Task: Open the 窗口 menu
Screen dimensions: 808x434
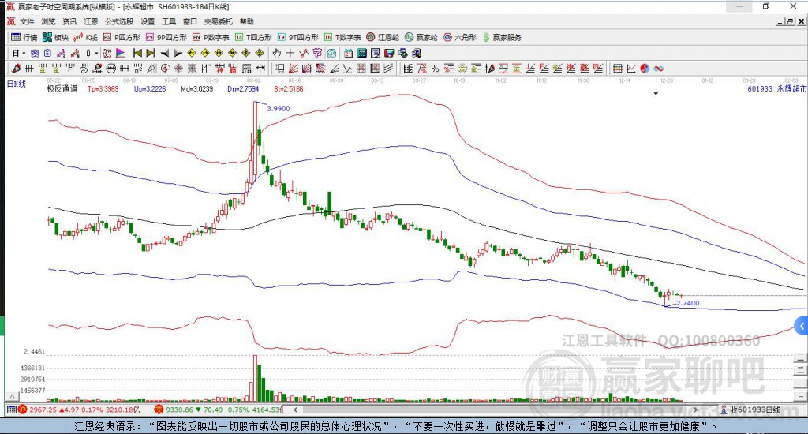Action: 190,21
